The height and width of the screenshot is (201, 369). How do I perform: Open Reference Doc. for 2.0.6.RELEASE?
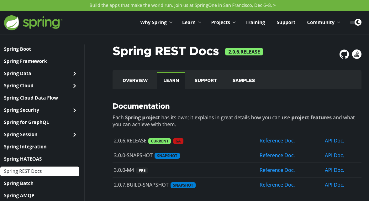click(277, 141)
